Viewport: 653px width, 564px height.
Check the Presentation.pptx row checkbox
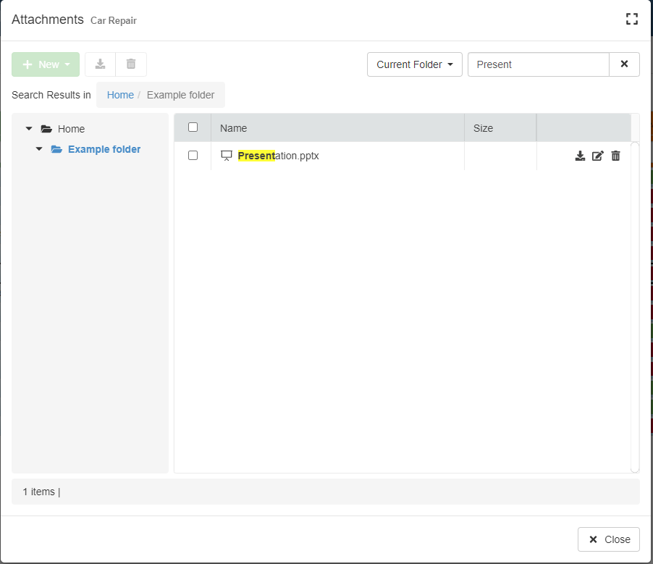pos(193,155)
